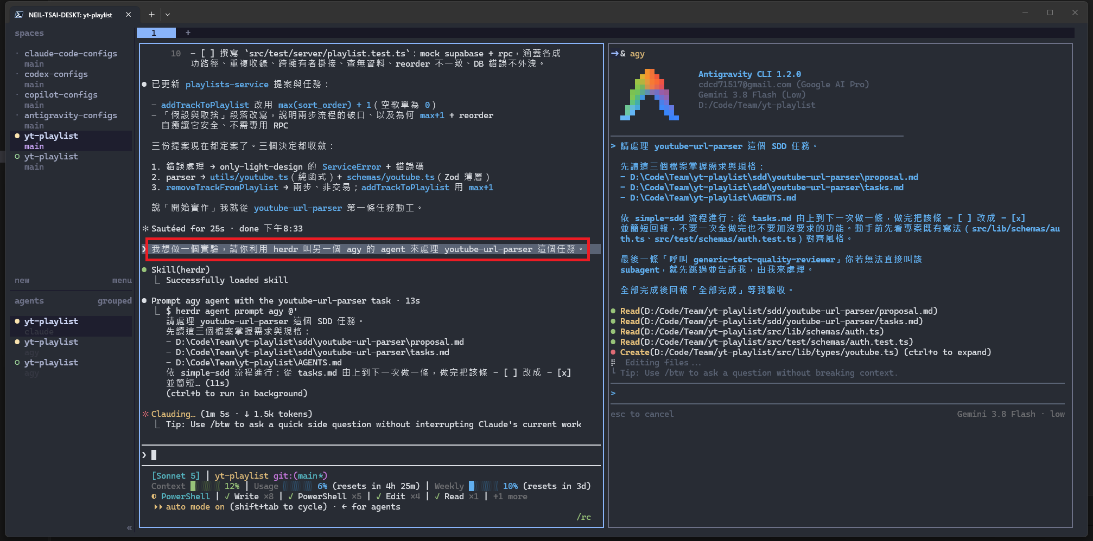Click the Context usage bar at 12%

coord(206,486)
